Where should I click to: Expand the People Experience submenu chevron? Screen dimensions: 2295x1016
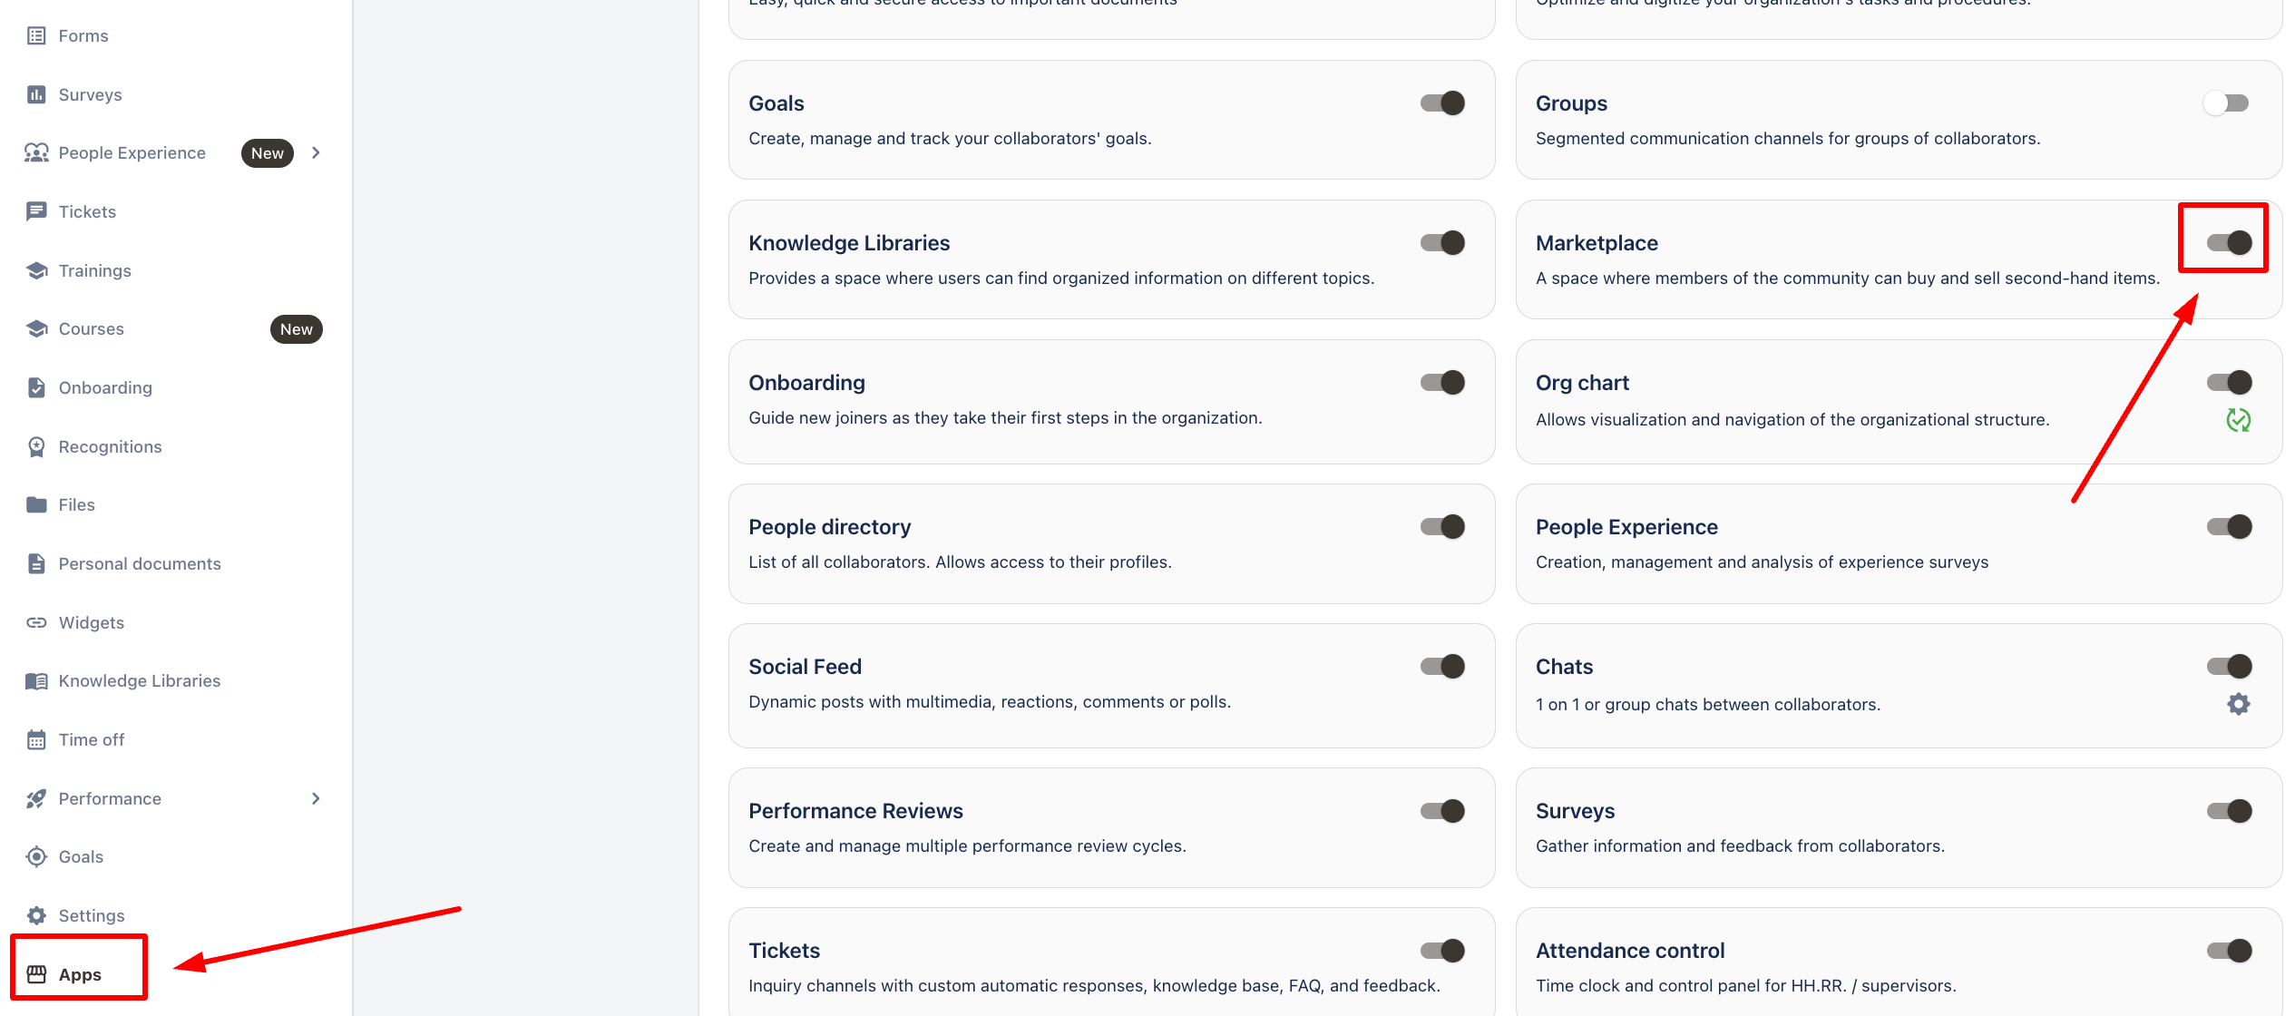[316, 152]
